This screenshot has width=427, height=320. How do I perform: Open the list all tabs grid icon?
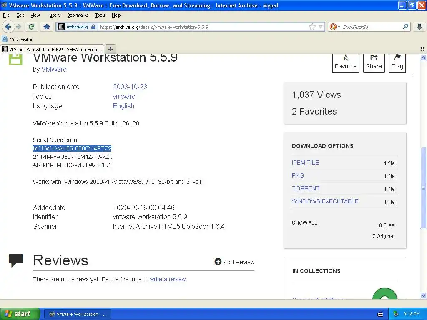(423, 49)
